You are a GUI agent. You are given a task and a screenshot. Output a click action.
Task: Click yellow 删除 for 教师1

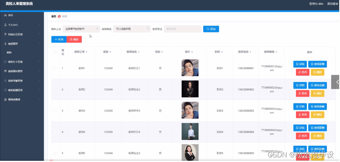click(318, 72)
